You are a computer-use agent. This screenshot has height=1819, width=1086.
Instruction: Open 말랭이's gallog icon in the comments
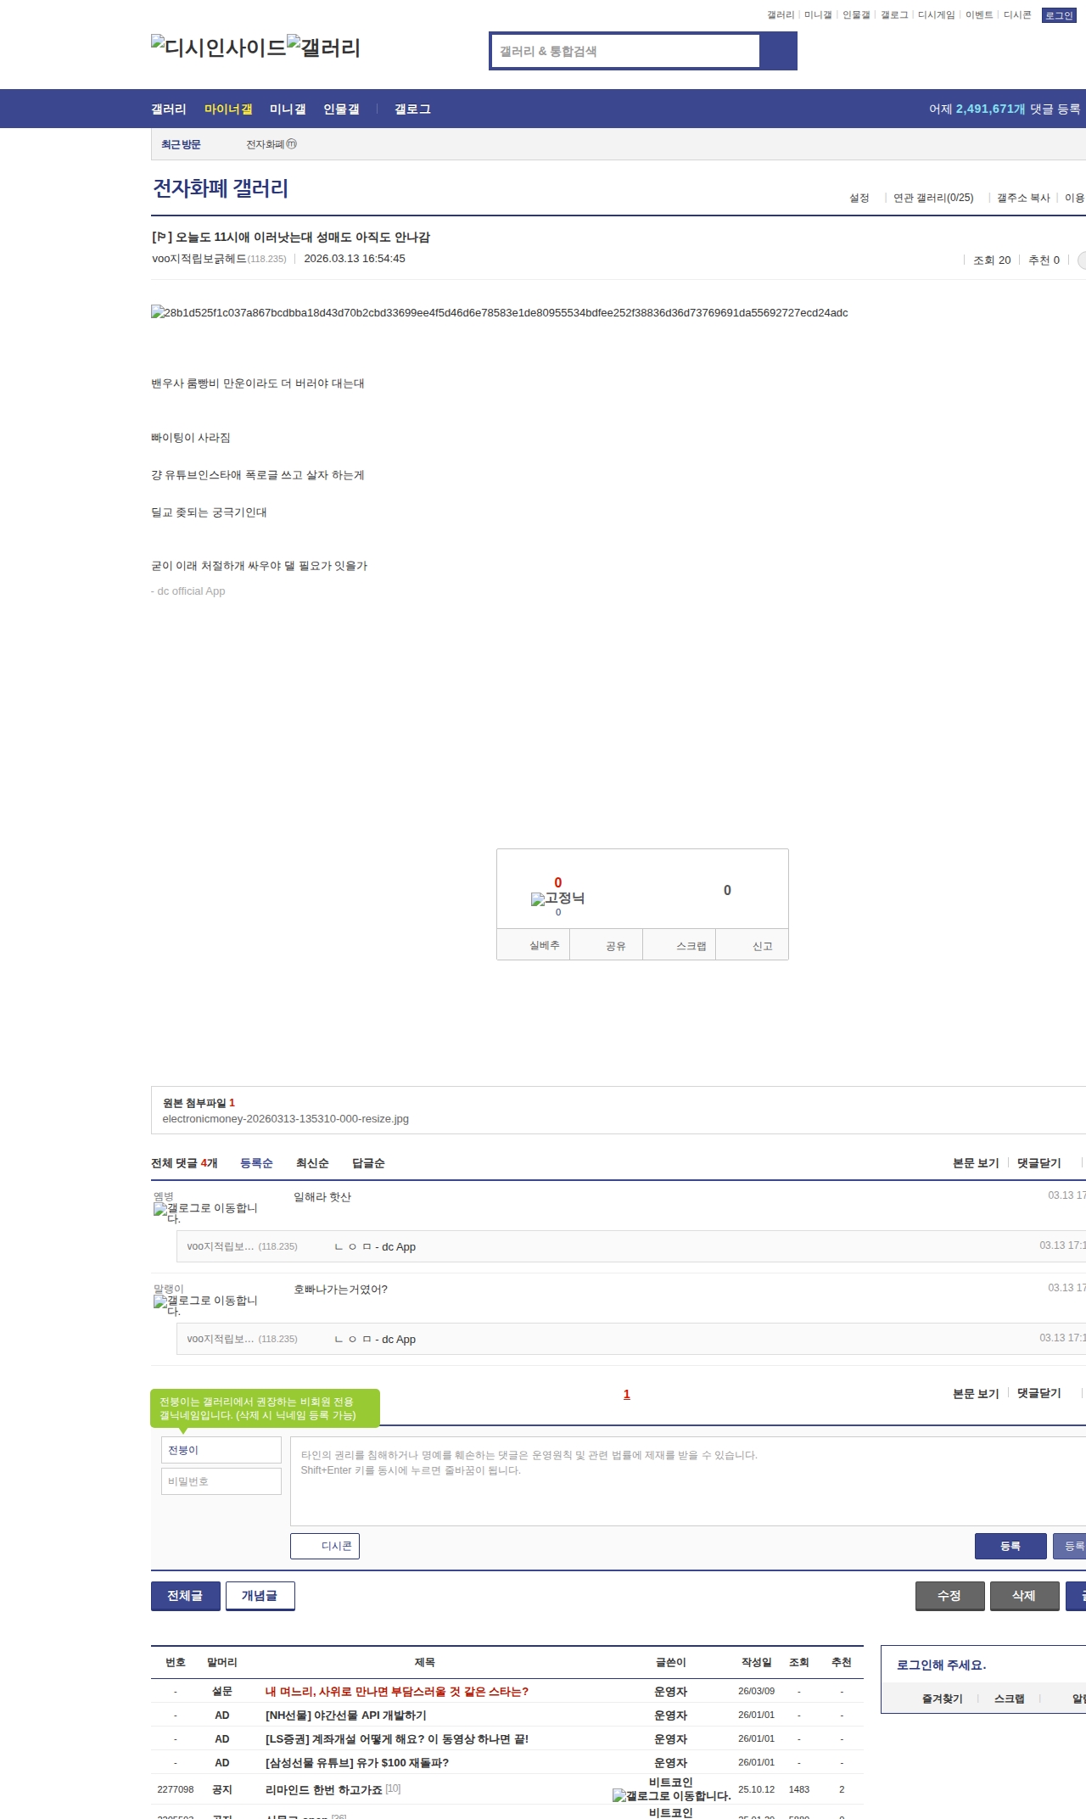(160, 1301)
